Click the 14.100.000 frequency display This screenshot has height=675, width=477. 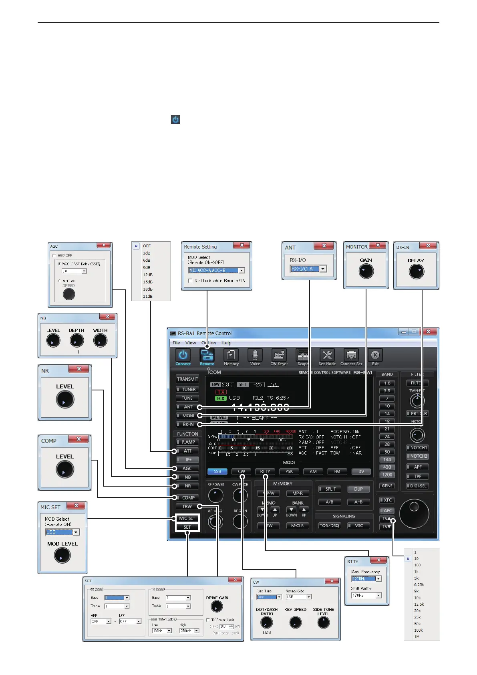260,407
